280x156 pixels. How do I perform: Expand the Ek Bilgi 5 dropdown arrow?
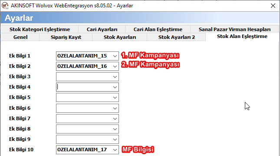[x=115, y=98]
